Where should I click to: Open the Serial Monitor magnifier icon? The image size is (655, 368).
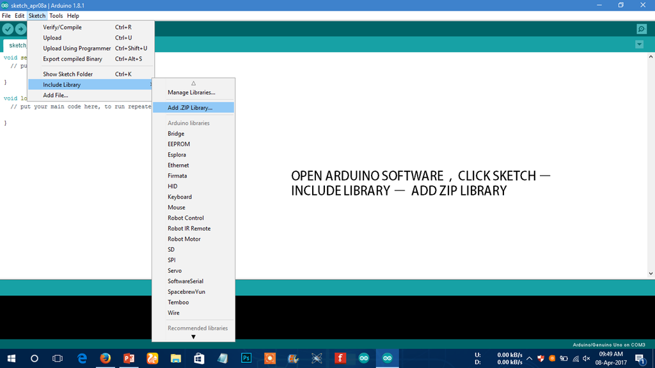pyautogui.click(x=641, y=29)
